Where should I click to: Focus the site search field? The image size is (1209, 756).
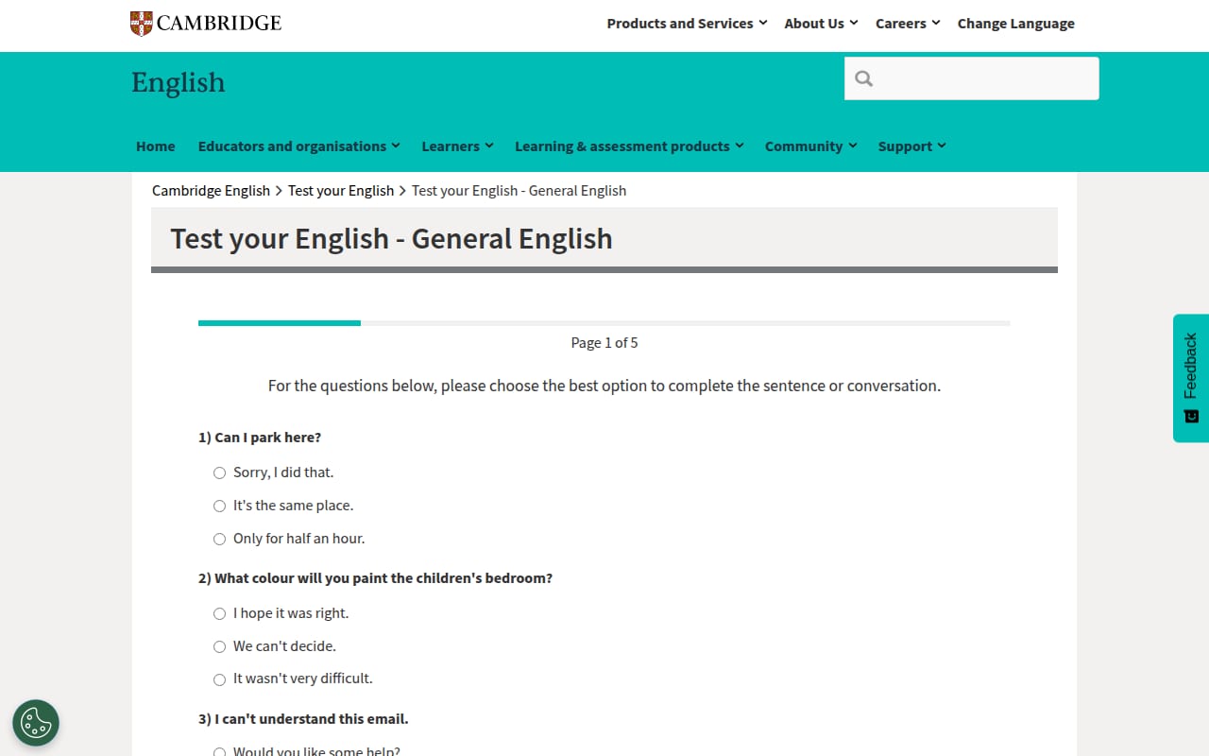972,78
